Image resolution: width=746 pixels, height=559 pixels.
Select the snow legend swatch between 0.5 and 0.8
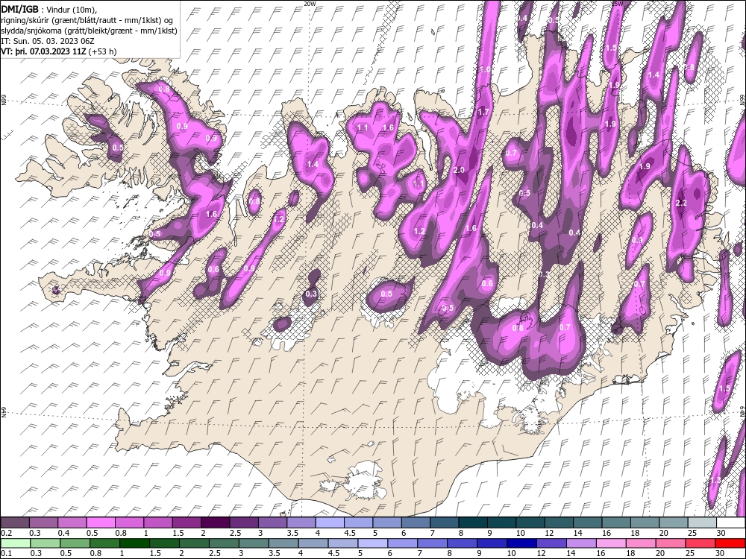(101, 522)
